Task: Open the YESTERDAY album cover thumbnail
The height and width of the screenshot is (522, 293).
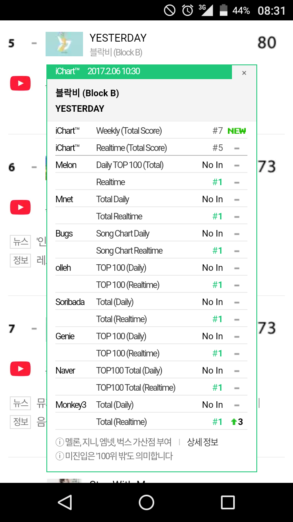Action: 64,44
